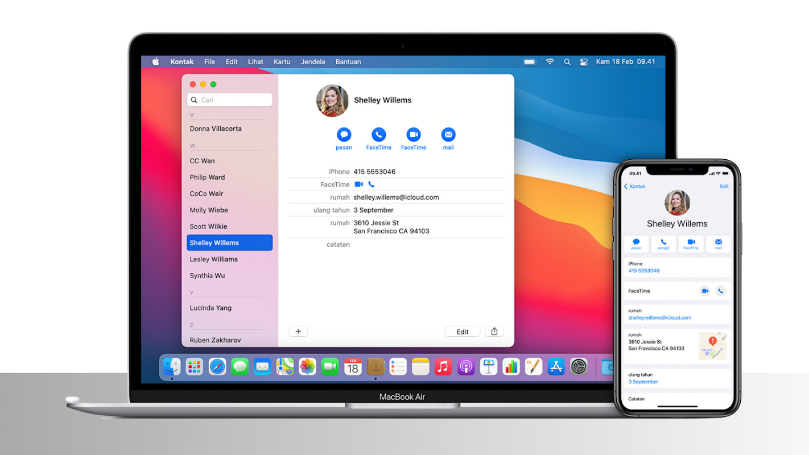Open the Apple menu

tap(155, 61)
